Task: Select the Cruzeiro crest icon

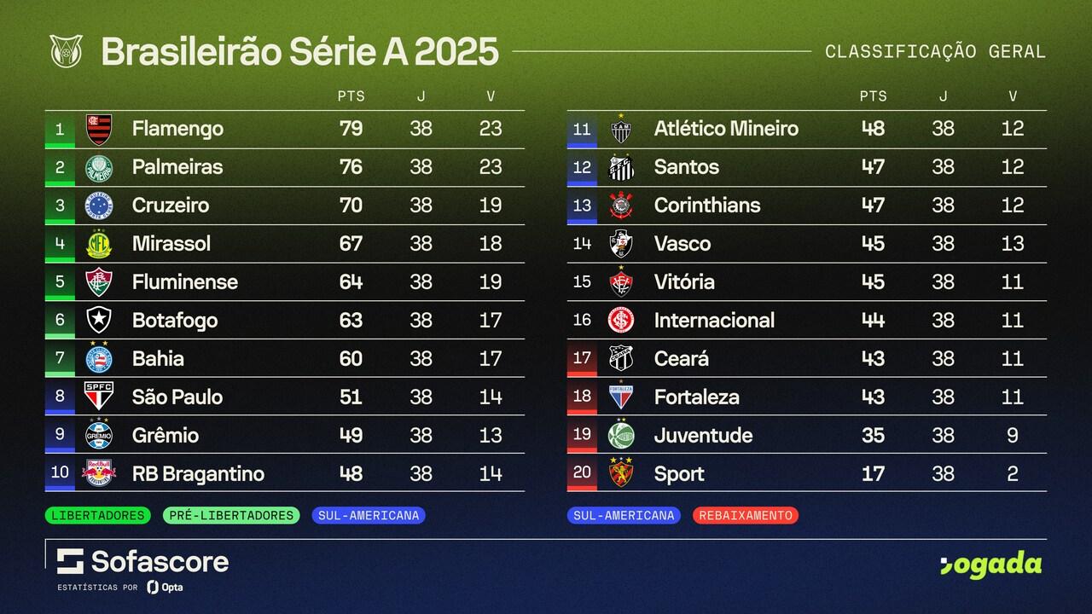Action: click(99, 206)
